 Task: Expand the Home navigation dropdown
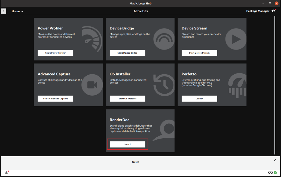(x=22, y=11)
